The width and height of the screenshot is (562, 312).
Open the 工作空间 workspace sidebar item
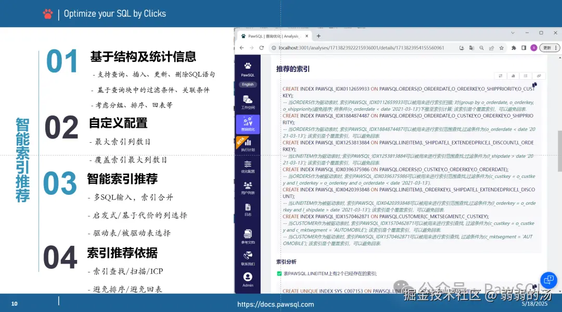coord(248,102)
